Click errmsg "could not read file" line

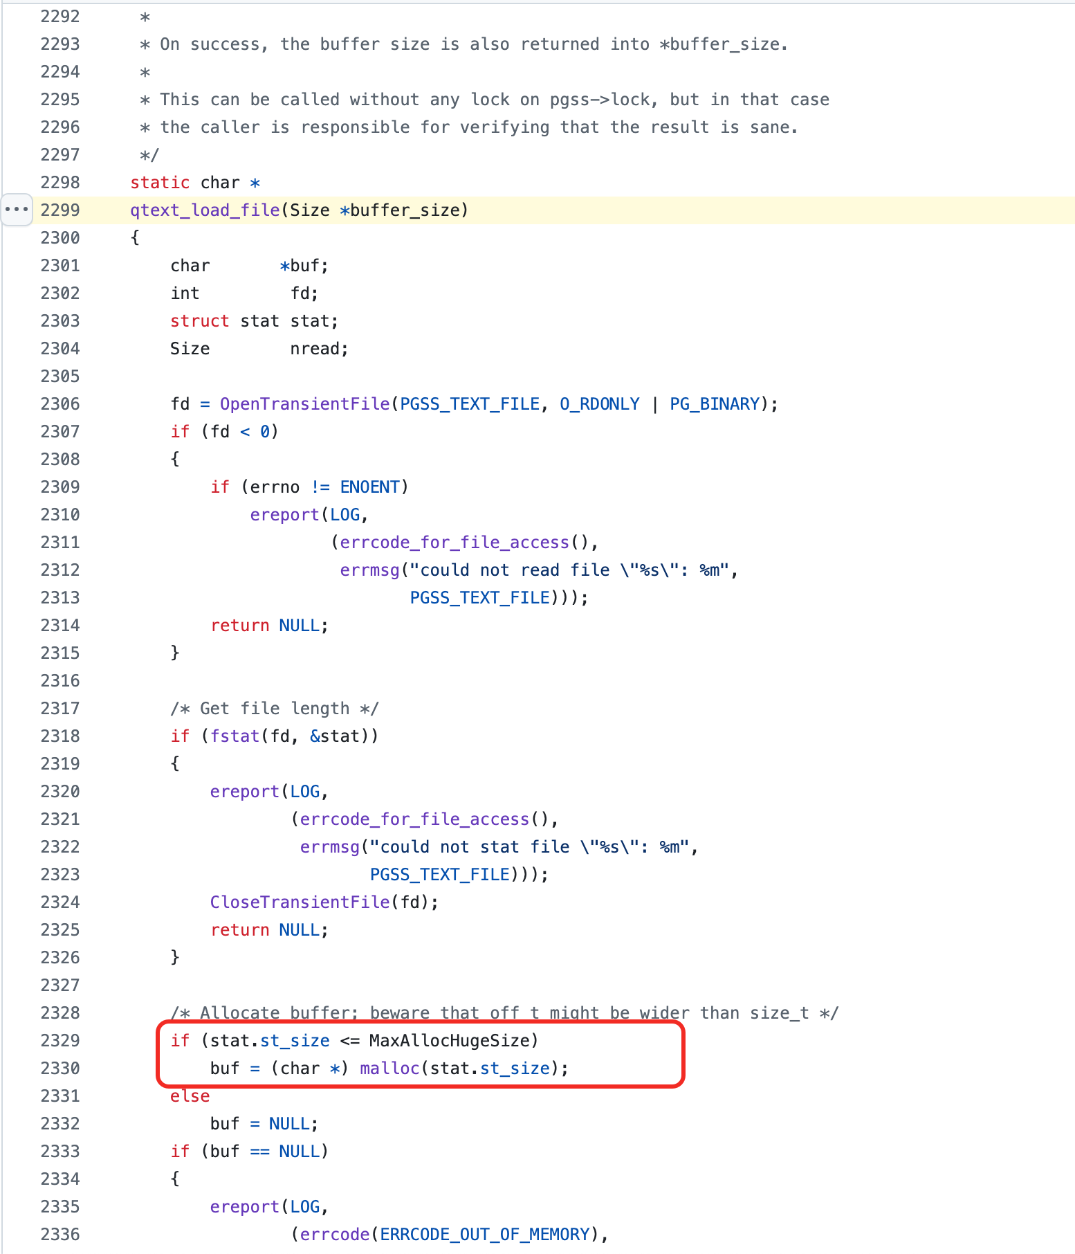(539, 570)
